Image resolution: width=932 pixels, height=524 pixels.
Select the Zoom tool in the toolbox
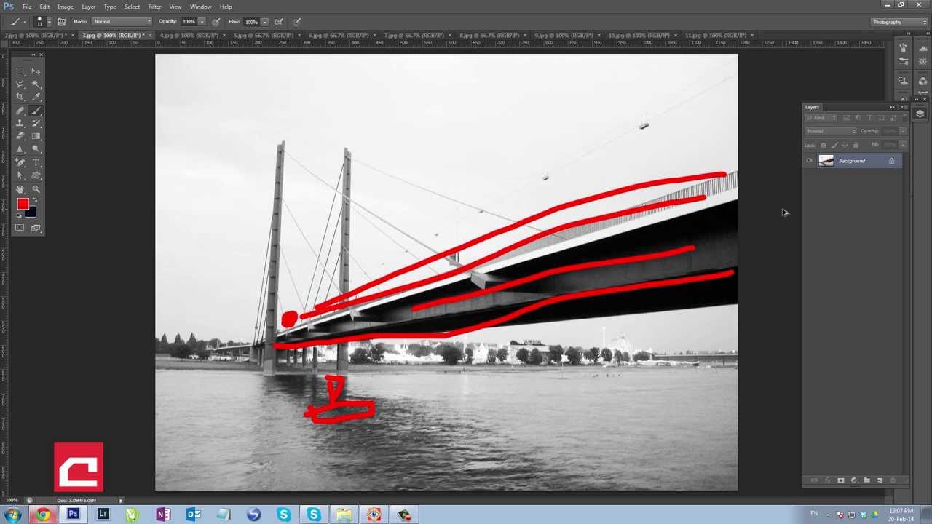pyautogui.click(x=36, y=189)
